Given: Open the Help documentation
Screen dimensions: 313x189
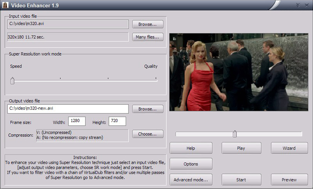Looking at the screenshot, I should pos(191,148).
